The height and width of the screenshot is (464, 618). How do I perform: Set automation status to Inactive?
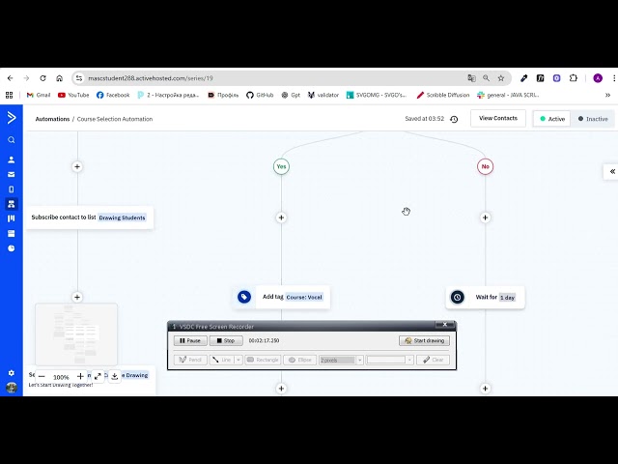(x=593, y=119)
